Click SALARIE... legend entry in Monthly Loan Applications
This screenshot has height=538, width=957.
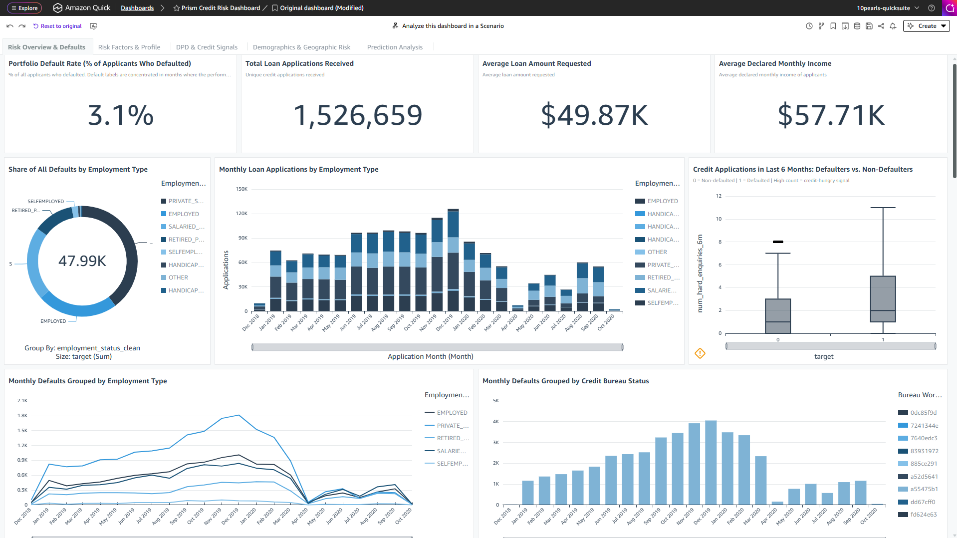point(656,290)
